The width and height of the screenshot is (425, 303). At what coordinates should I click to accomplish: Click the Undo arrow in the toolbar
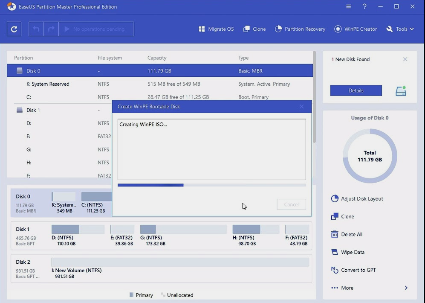point(36,29)
